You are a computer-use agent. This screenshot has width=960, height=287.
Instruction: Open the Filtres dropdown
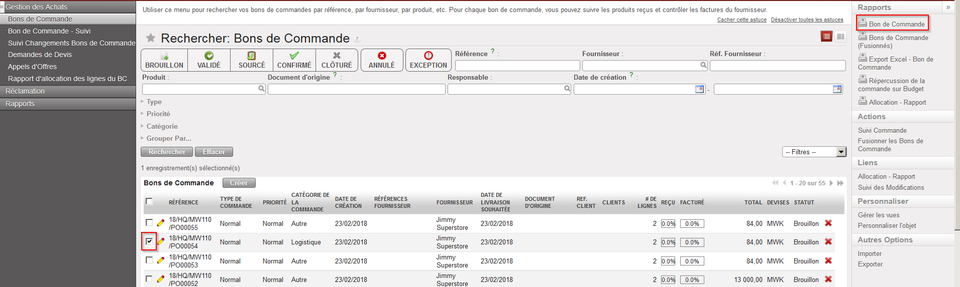pos(814,152)
